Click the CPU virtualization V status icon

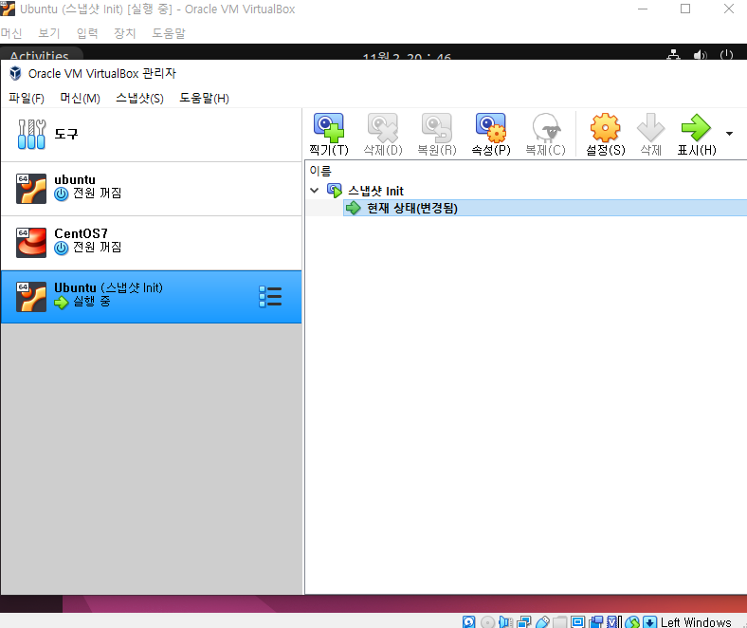[x=614, y=621]
